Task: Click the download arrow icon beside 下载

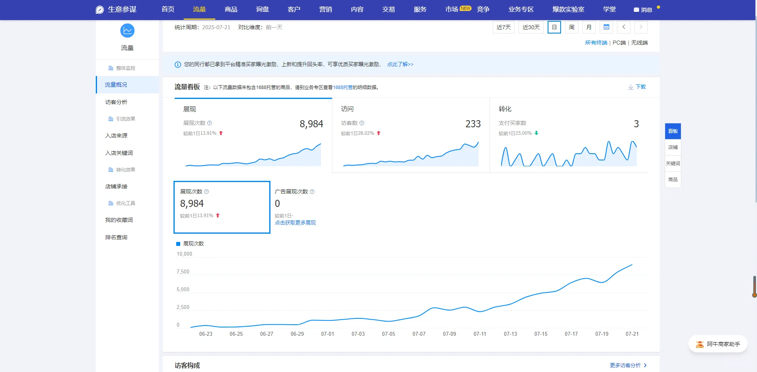Action: (631, 87)
